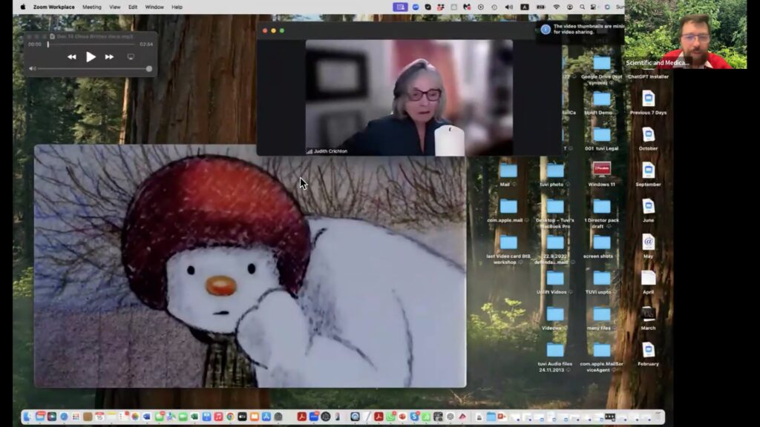Select the April file on desktop
Screen dimensions: 760x427
(648, 282)
